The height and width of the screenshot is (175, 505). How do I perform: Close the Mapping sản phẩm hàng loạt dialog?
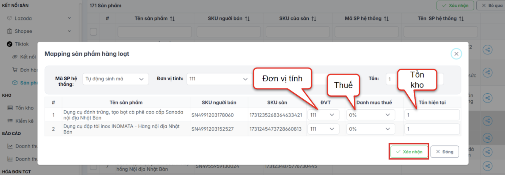[x=456, y=54]
